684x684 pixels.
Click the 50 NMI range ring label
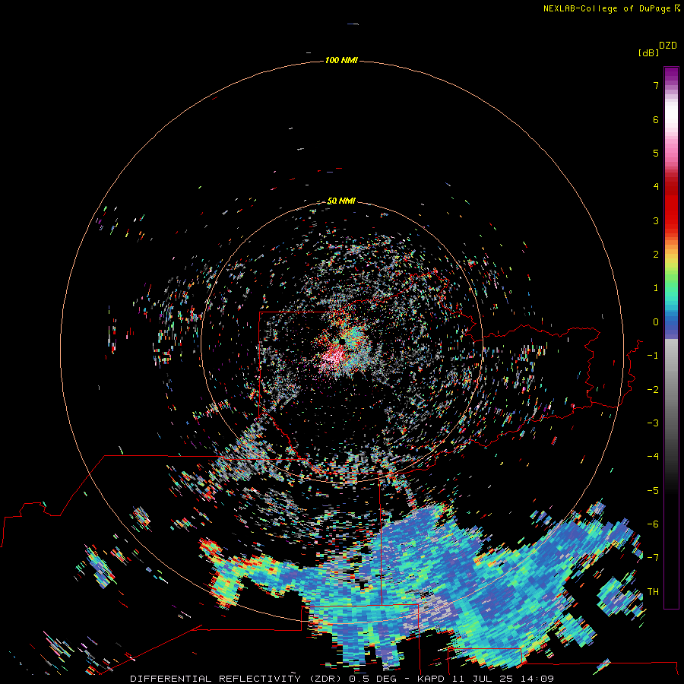341,201
